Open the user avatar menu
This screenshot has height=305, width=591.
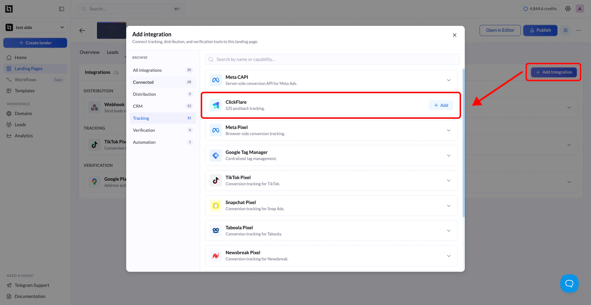[580, 9]
